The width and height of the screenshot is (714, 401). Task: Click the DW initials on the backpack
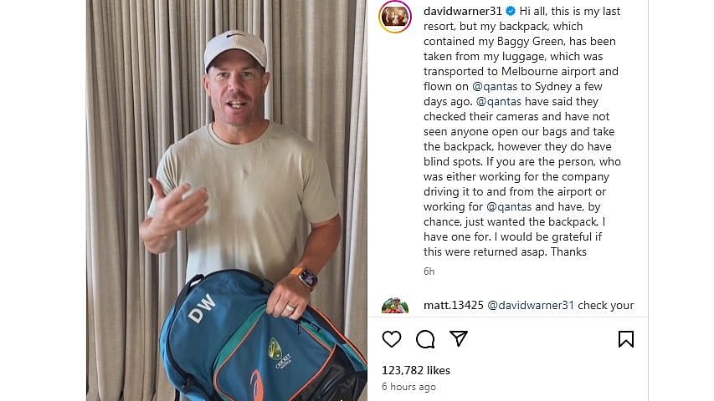[202, 308]
